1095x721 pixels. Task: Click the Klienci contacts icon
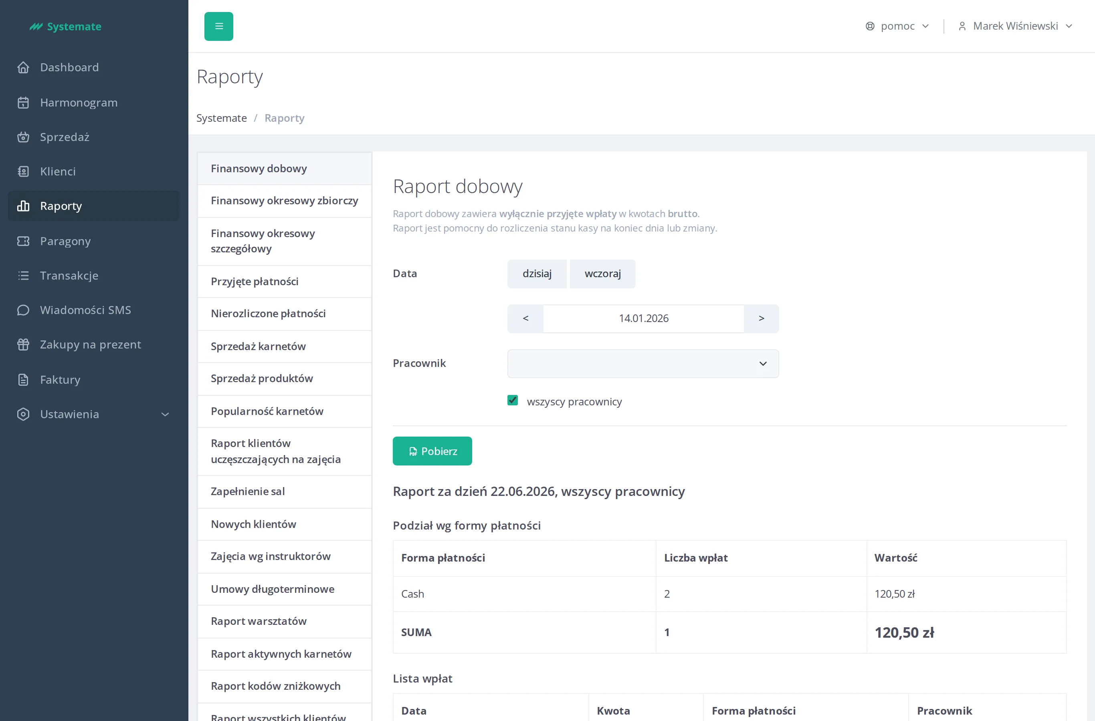click(23, 171)
